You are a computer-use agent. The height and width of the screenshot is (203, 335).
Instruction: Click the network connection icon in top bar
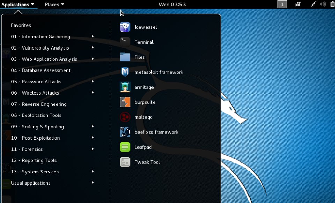click(313, 4)
